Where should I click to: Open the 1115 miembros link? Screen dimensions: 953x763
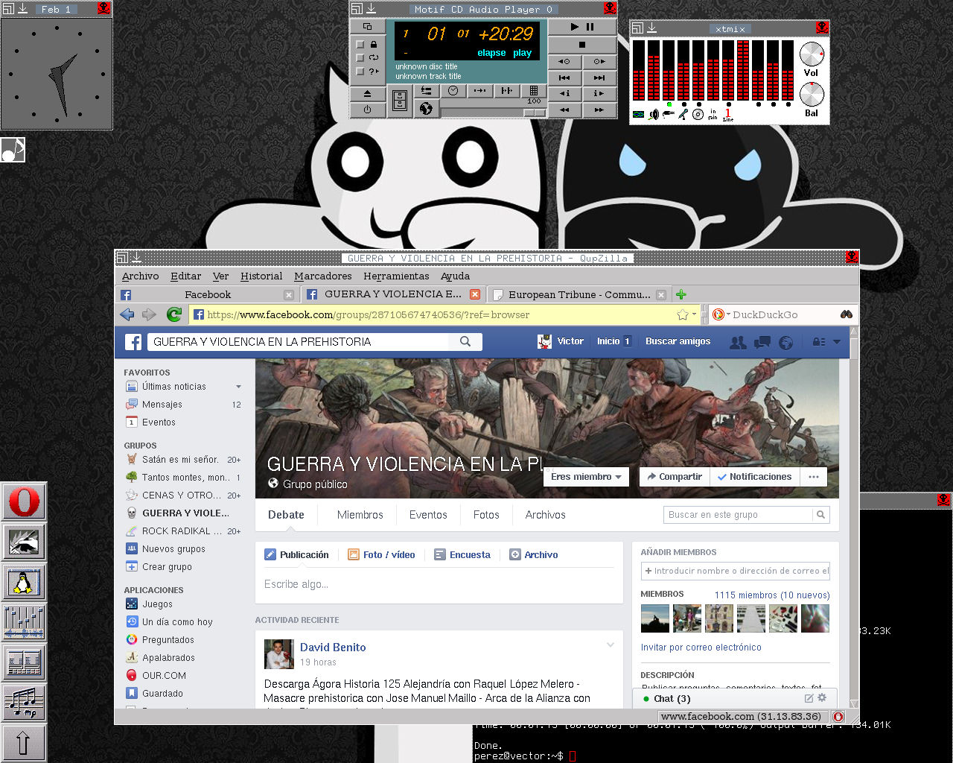[x=772, y=595]
